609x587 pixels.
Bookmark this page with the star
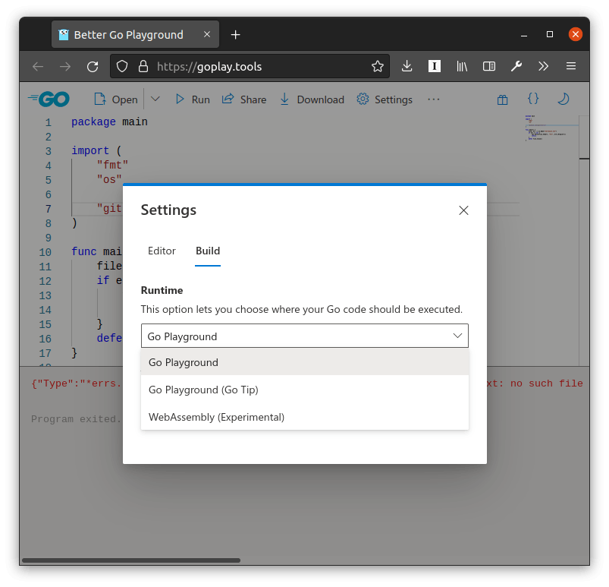coord(377,67)
